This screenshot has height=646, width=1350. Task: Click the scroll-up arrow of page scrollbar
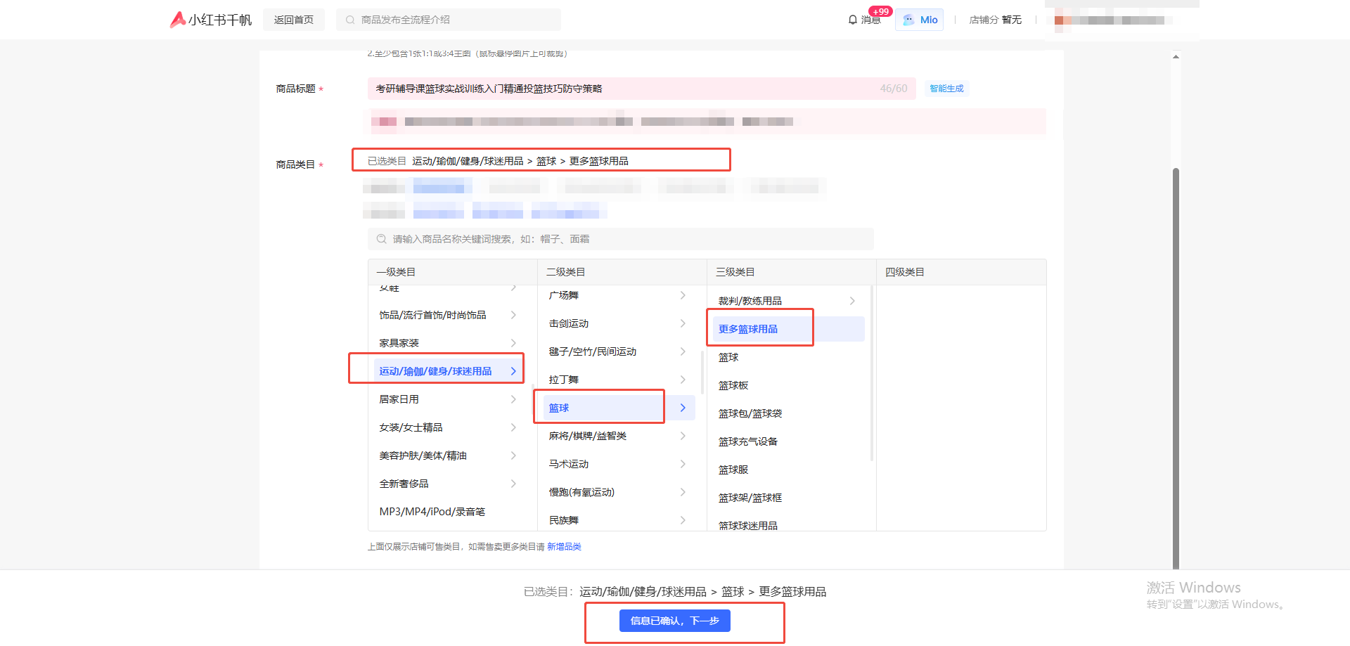tap(1176, 56)
